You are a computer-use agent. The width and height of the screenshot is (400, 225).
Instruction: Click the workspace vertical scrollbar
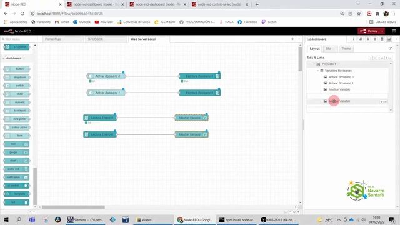pos(300,59)
